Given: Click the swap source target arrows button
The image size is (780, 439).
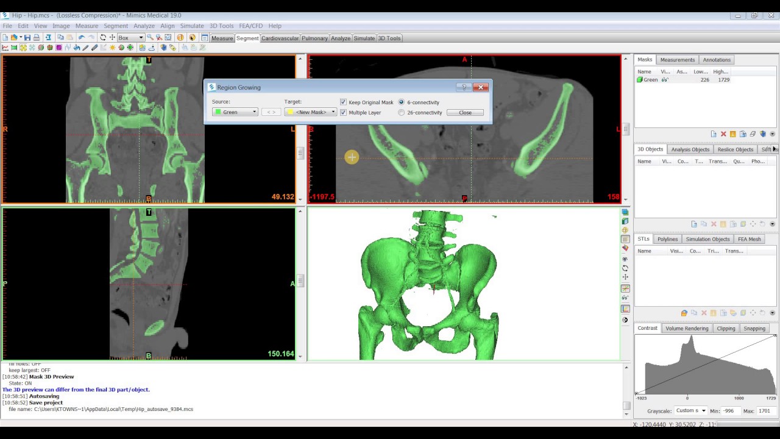Looking at the screenshot, I should tap(271, 112).
